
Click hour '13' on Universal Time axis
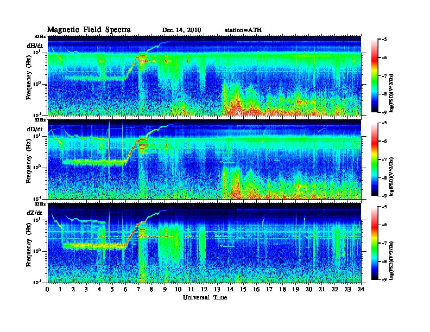pos(217,289)
